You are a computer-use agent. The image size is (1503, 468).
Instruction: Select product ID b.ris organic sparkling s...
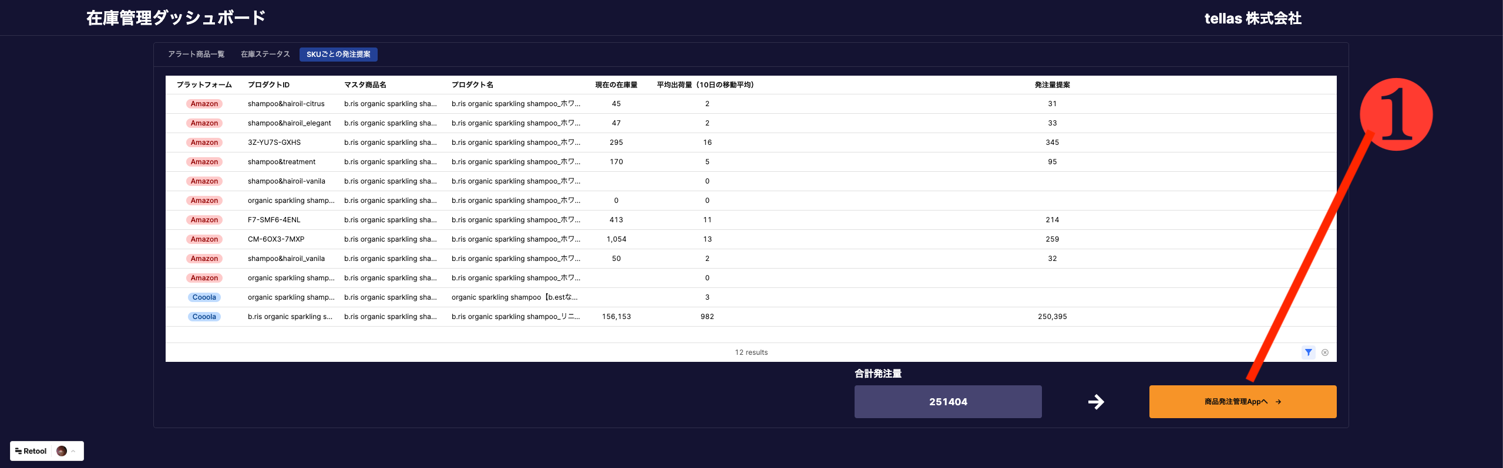pos(290,317)
